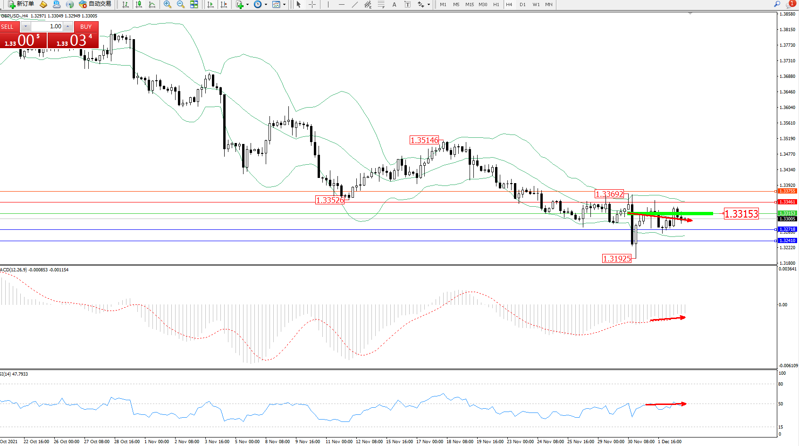Click the tile windows icon
The width and height of the screenshot is (799, 446).
coord(194,4)
